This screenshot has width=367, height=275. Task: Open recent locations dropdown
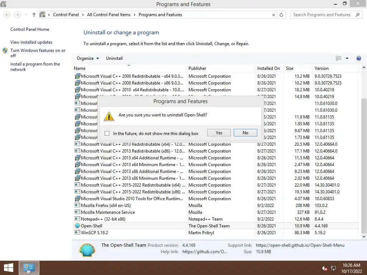tap(26, 15)
